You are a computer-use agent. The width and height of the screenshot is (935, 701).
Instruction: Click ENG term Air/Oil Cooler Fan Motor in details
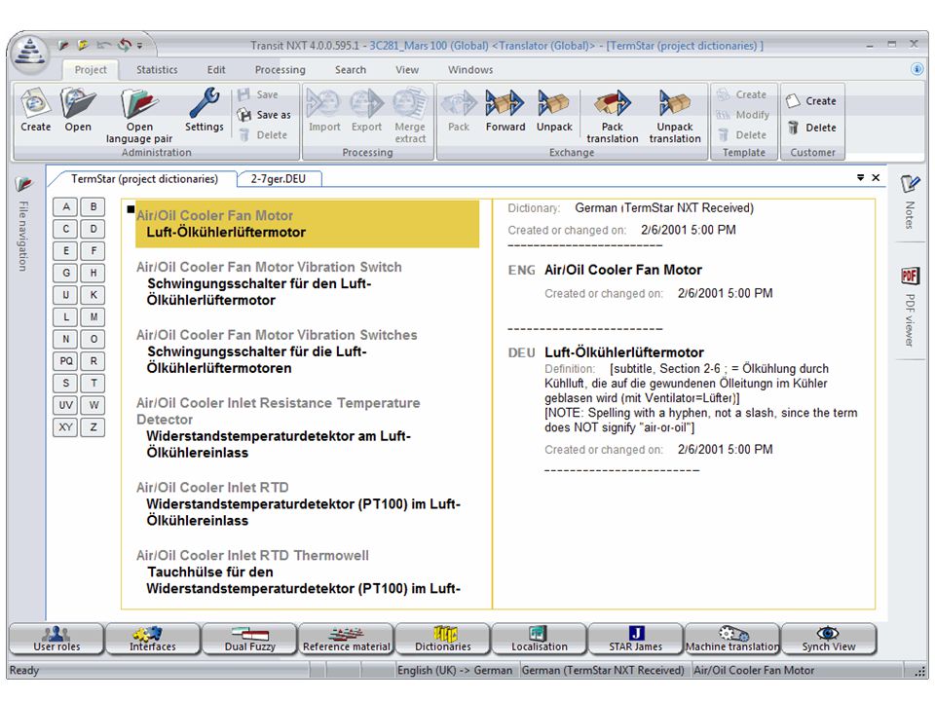pyautogui.click(x=623, y=270)
